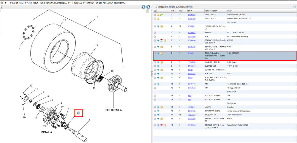The height and width of the screenshot is (143, 297).
Task: Toggle the round marker for the SEAL row
Action: [x=155, y=53]
